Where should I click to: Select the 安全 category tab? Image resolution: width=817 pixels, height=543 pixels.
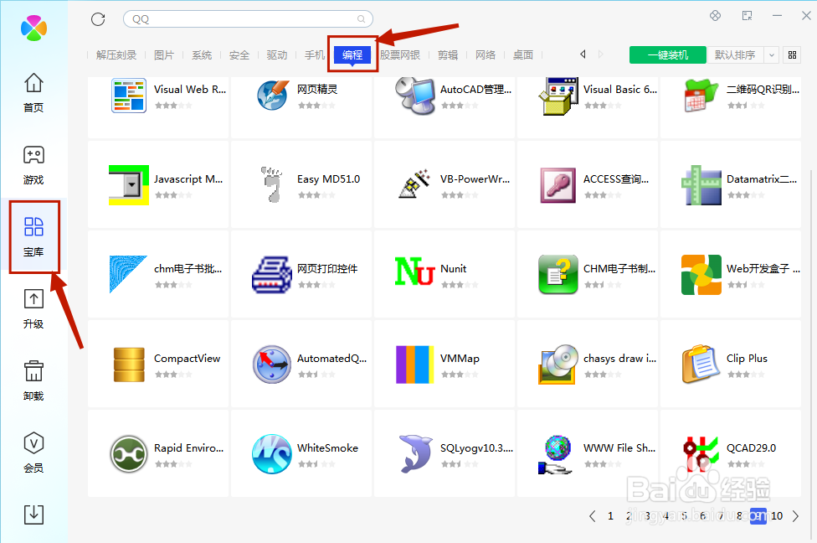click(239, 54)
